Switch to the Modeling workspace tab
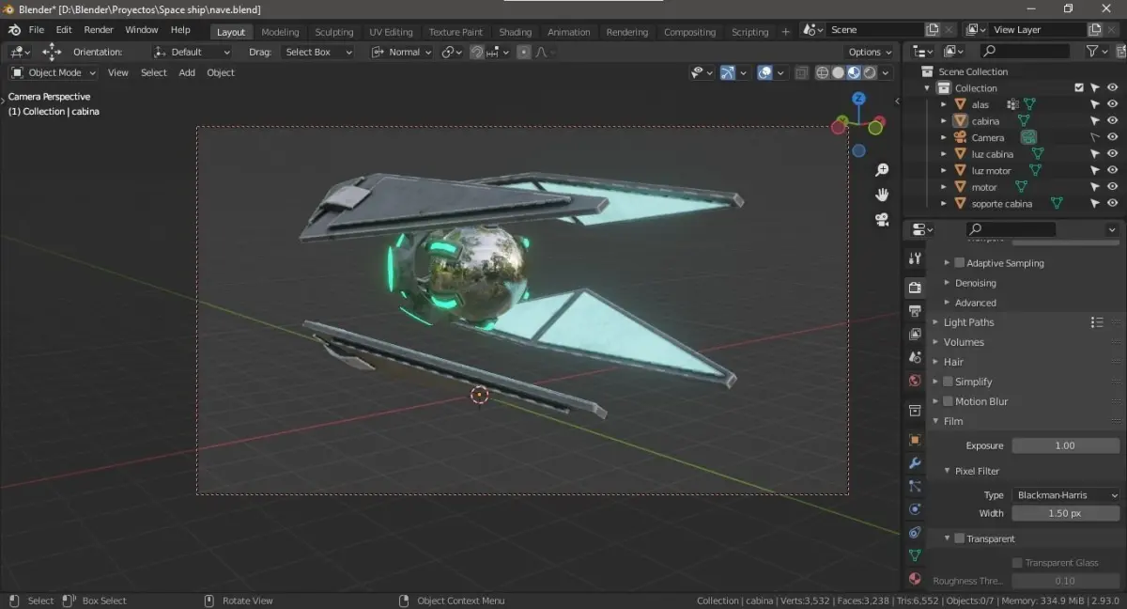 tap(280, 32)
